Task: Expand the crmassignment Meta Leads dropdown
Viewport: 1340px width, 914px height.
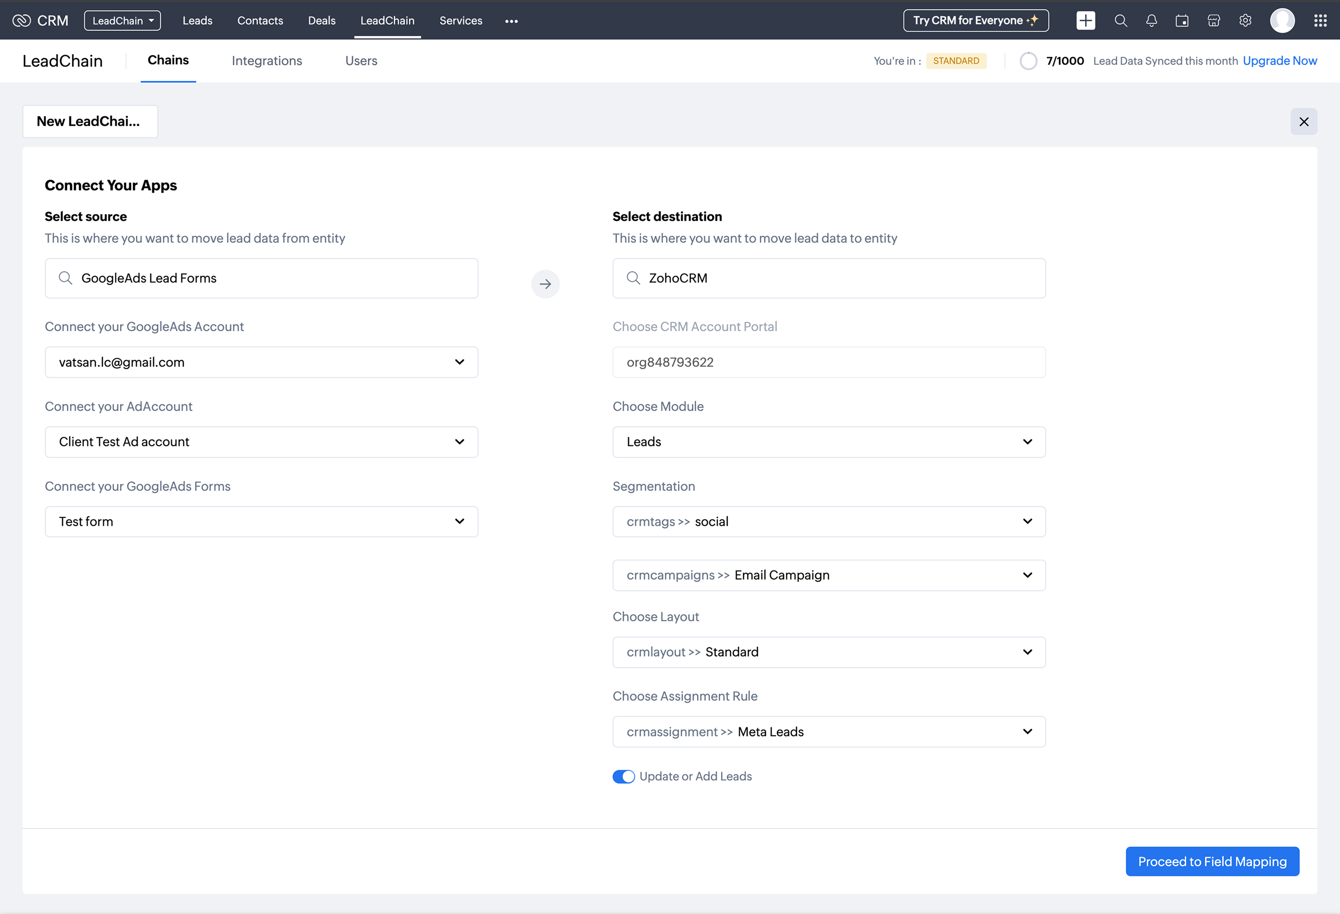Action: [x=829, y=732]
